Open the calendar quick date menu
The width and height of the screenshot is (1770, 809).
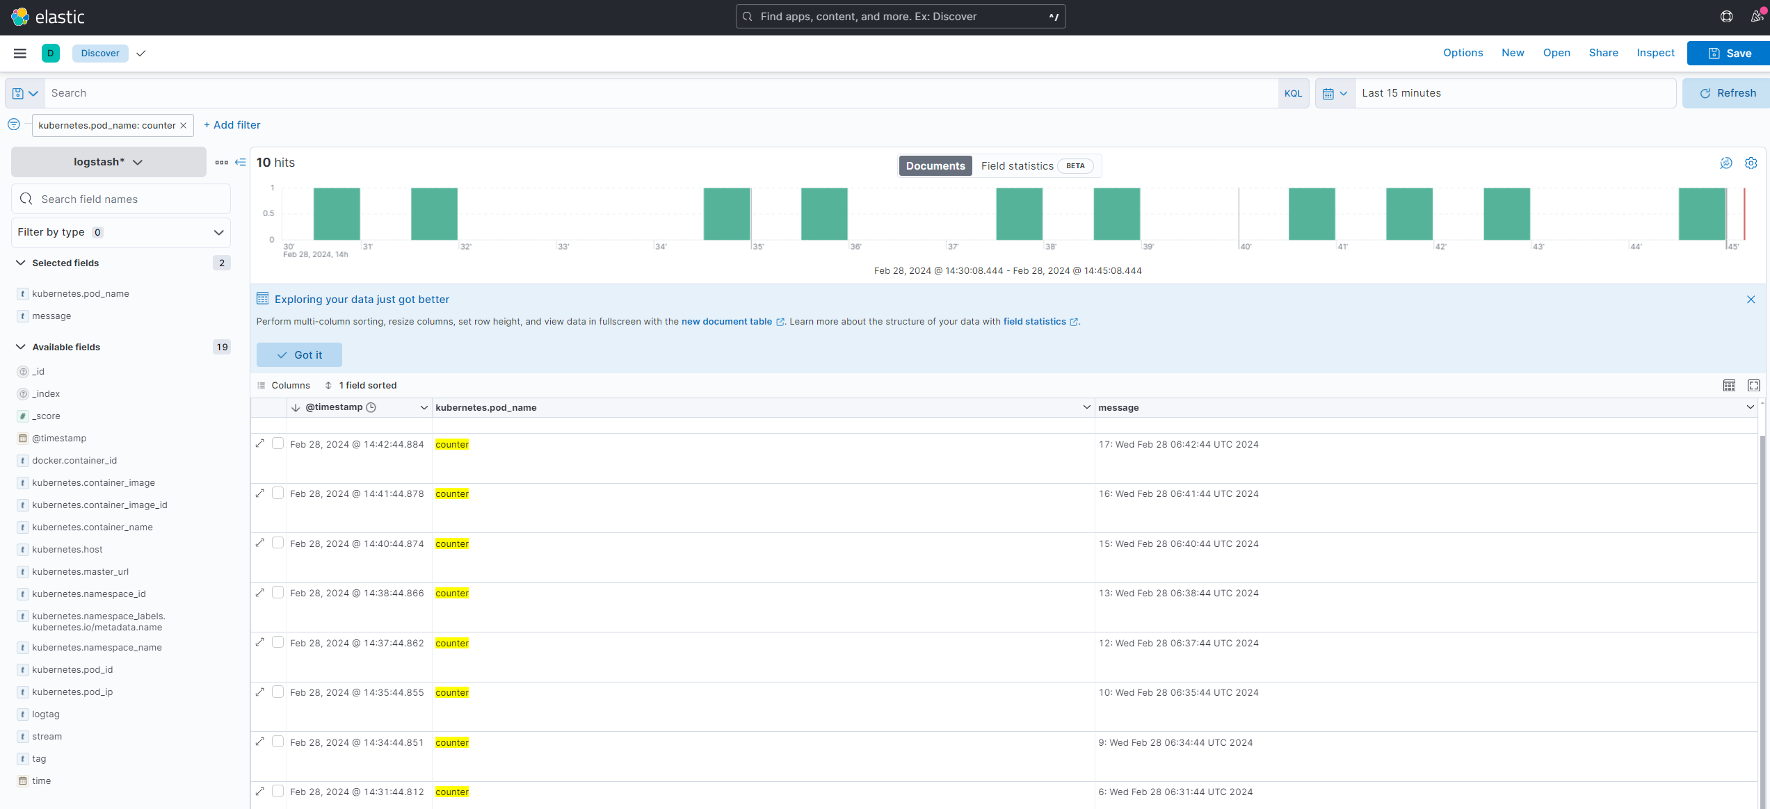point(1335,93)
